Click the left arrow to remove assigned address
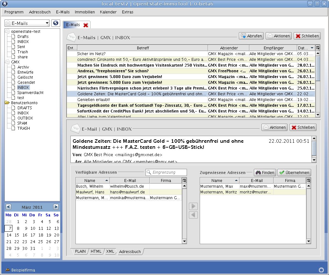Viewport: 329px width, 275px height. (193, 215)
